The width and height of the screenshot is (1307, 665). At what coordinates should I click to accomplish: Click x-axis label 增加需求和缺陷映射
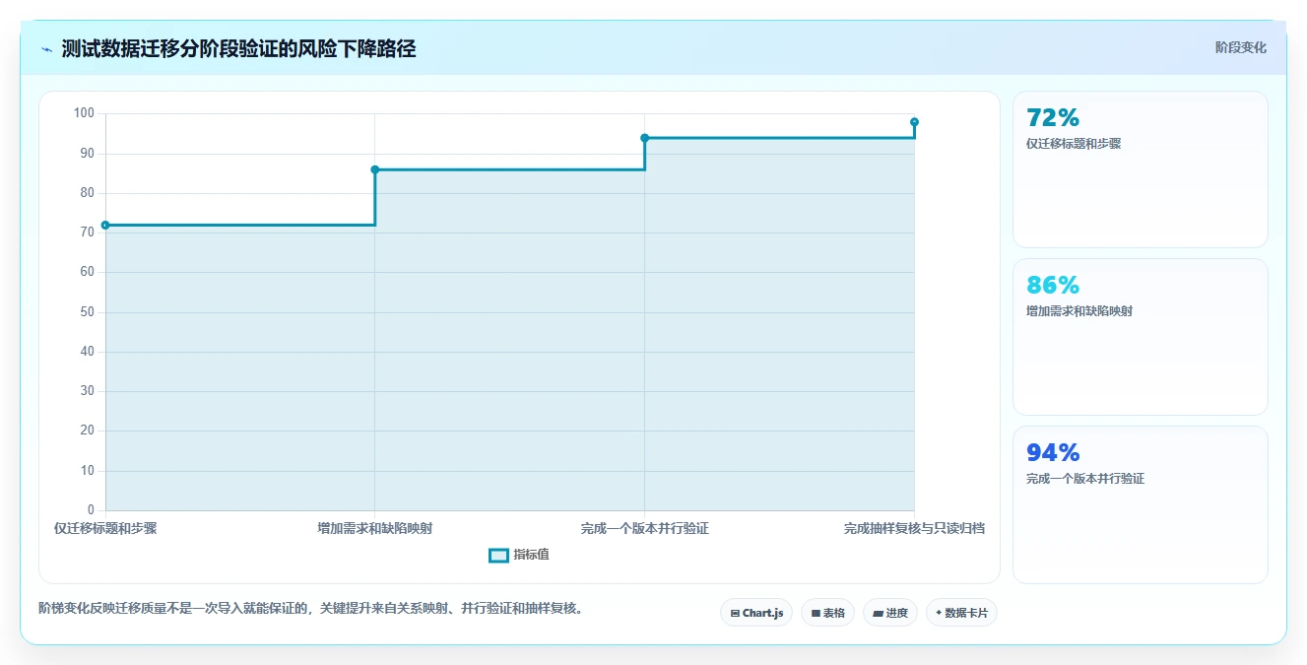pyautogui.click(x=375, y=528)
